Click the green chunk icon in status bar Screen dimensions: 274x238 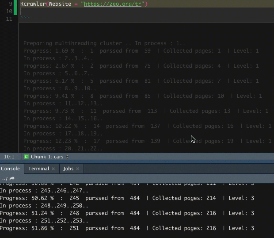[x=26, y=157]
